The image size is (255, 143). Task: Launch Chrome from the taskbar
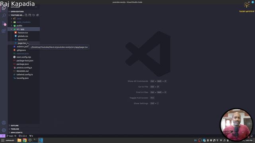pyautogui.click(x=25, y=140)
